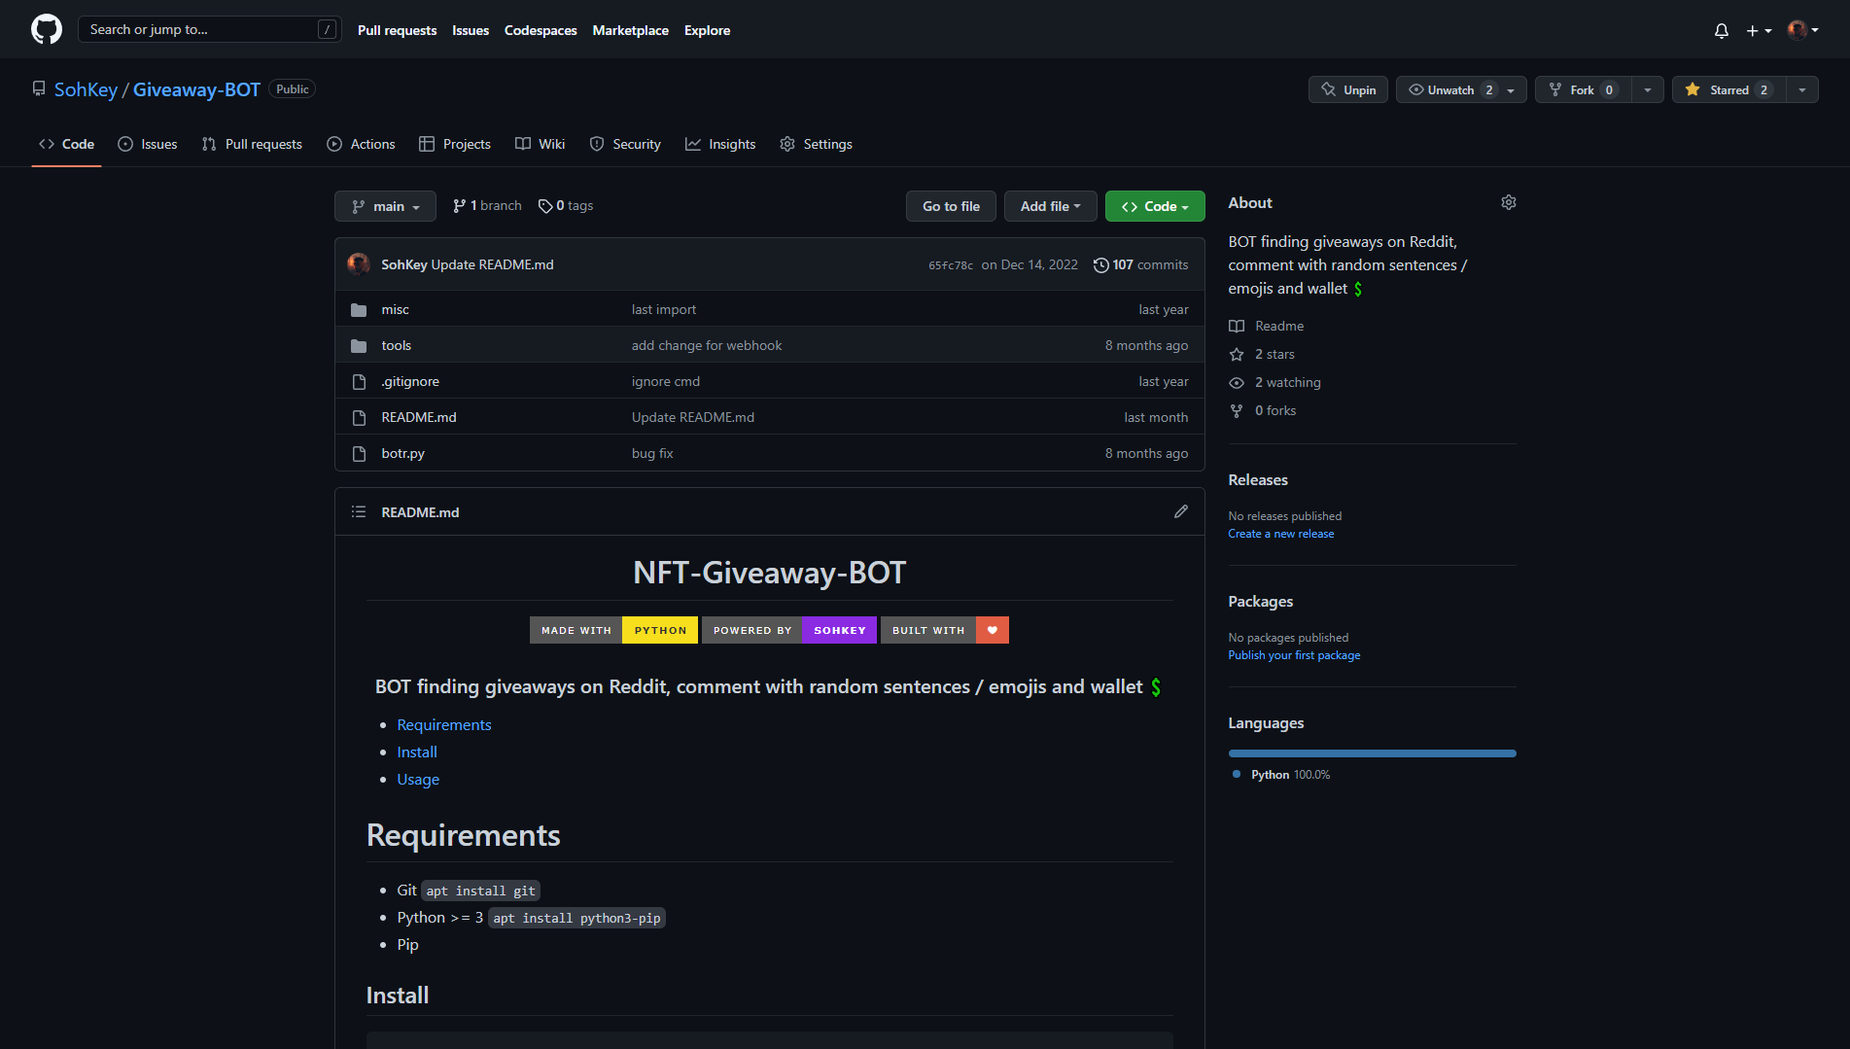Open Marketplace in top navigation
Screen dimensions: 1850x1049
[x=631, y=30]
